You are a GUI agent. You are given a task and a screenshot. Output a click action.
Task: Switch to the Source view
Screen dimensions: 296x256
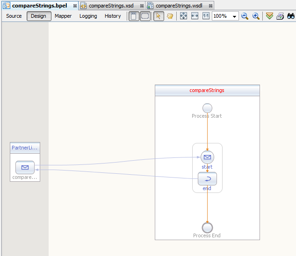14,16
